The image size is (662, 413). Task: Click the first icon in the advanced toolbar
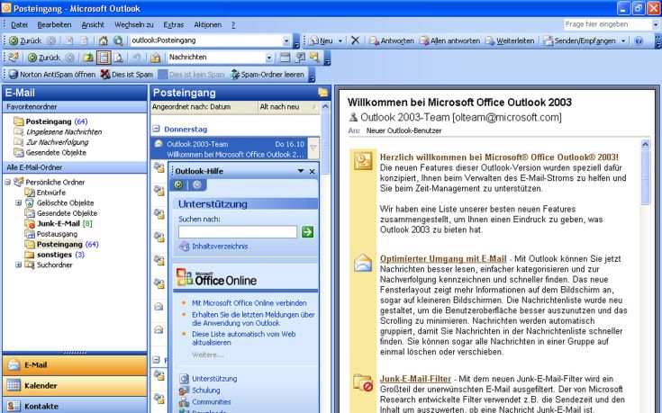click(x=14, y=57)
